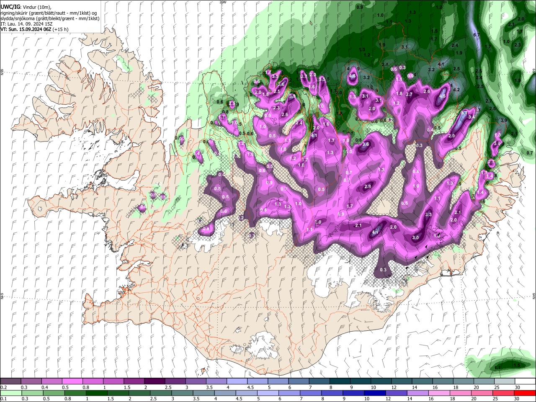The image size is (536, 402).
Task: Click the "30" label under the upper legend row
Action: [x=518, y=387]
